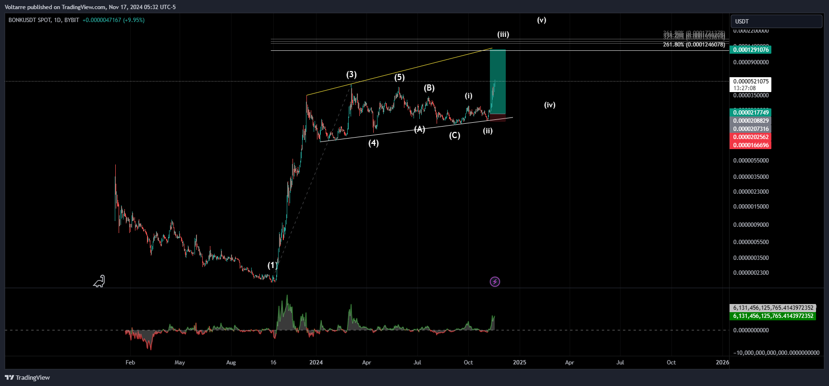
Task: Click the -10,000,000,000 indicator scale value
Action: click(x=776, y=353)
